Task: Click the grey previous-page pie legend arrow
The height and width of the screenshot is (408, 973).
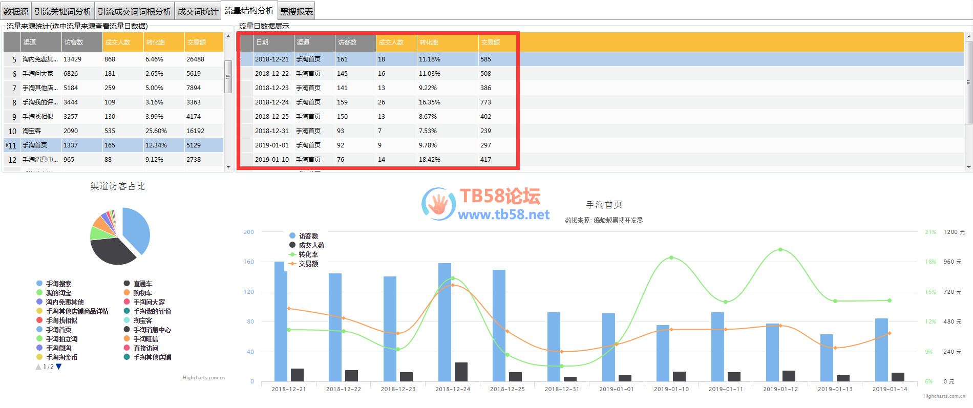Action: (x=38, y=367)
